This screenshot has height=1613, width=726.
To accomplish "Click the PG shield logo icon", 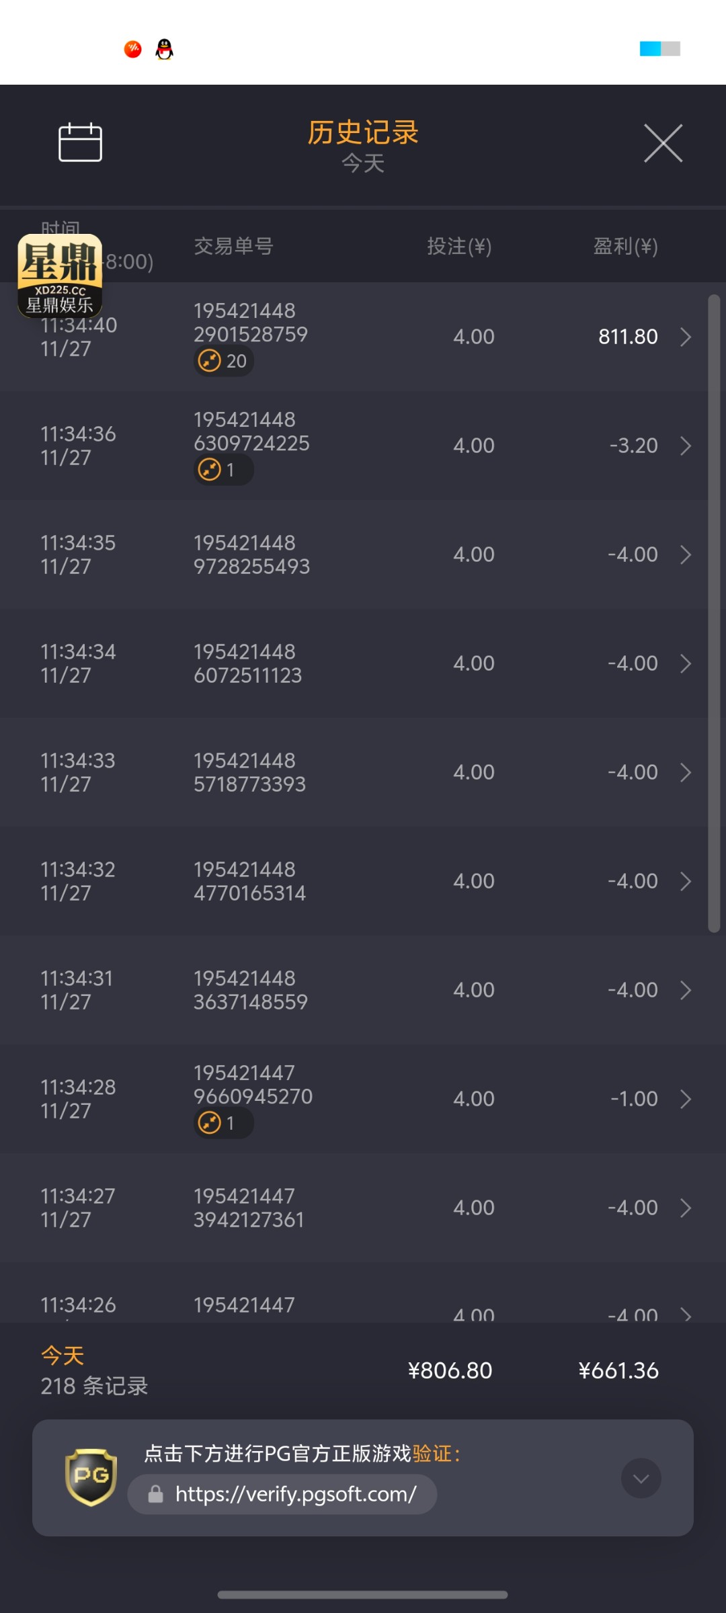I will click(x=91, y=1477).
